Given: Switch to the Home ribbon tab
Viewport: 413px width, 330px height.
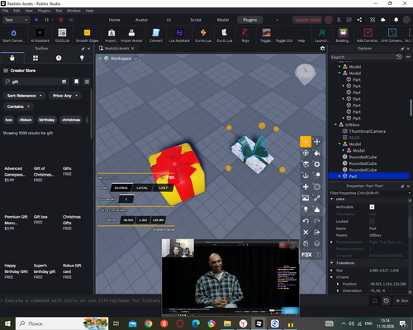Looking at the screenshot, I should 114,20.
